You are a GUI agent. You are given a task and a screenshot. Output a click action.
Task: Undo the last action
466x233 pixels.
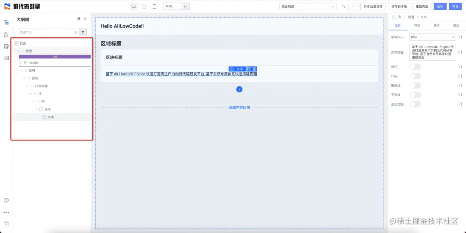(343, 6)
